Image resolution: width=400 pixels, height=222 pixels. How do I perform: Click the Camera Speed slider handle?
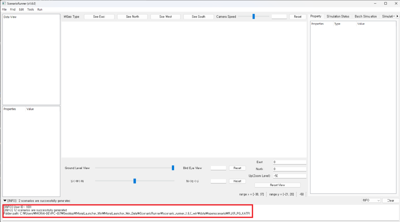[253, 17]
